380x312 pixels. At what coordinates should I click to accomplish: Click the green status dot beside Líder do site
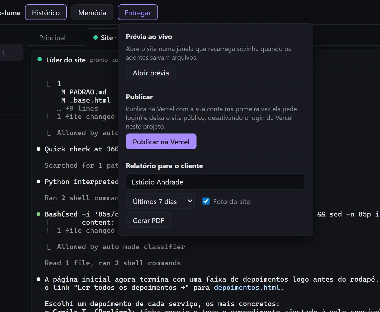coord(40,59)
